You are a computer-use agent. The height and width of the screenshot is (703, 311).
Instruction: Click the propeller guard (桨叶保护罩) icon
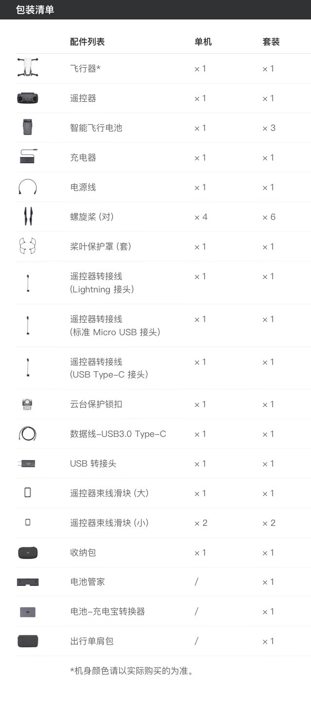pyautogui.click(x=28, y=246)
